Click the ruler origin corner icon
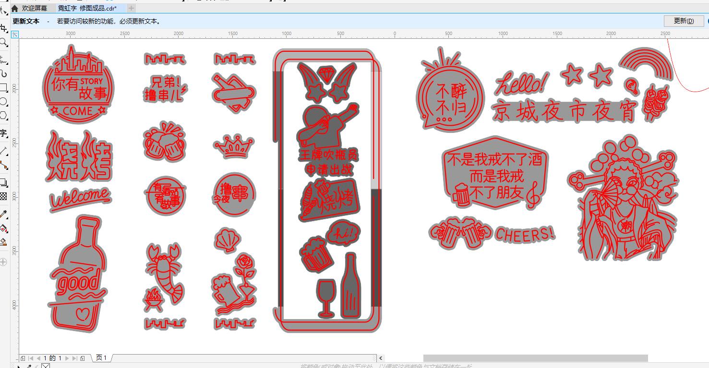709x368 pixels. point(15,34)
